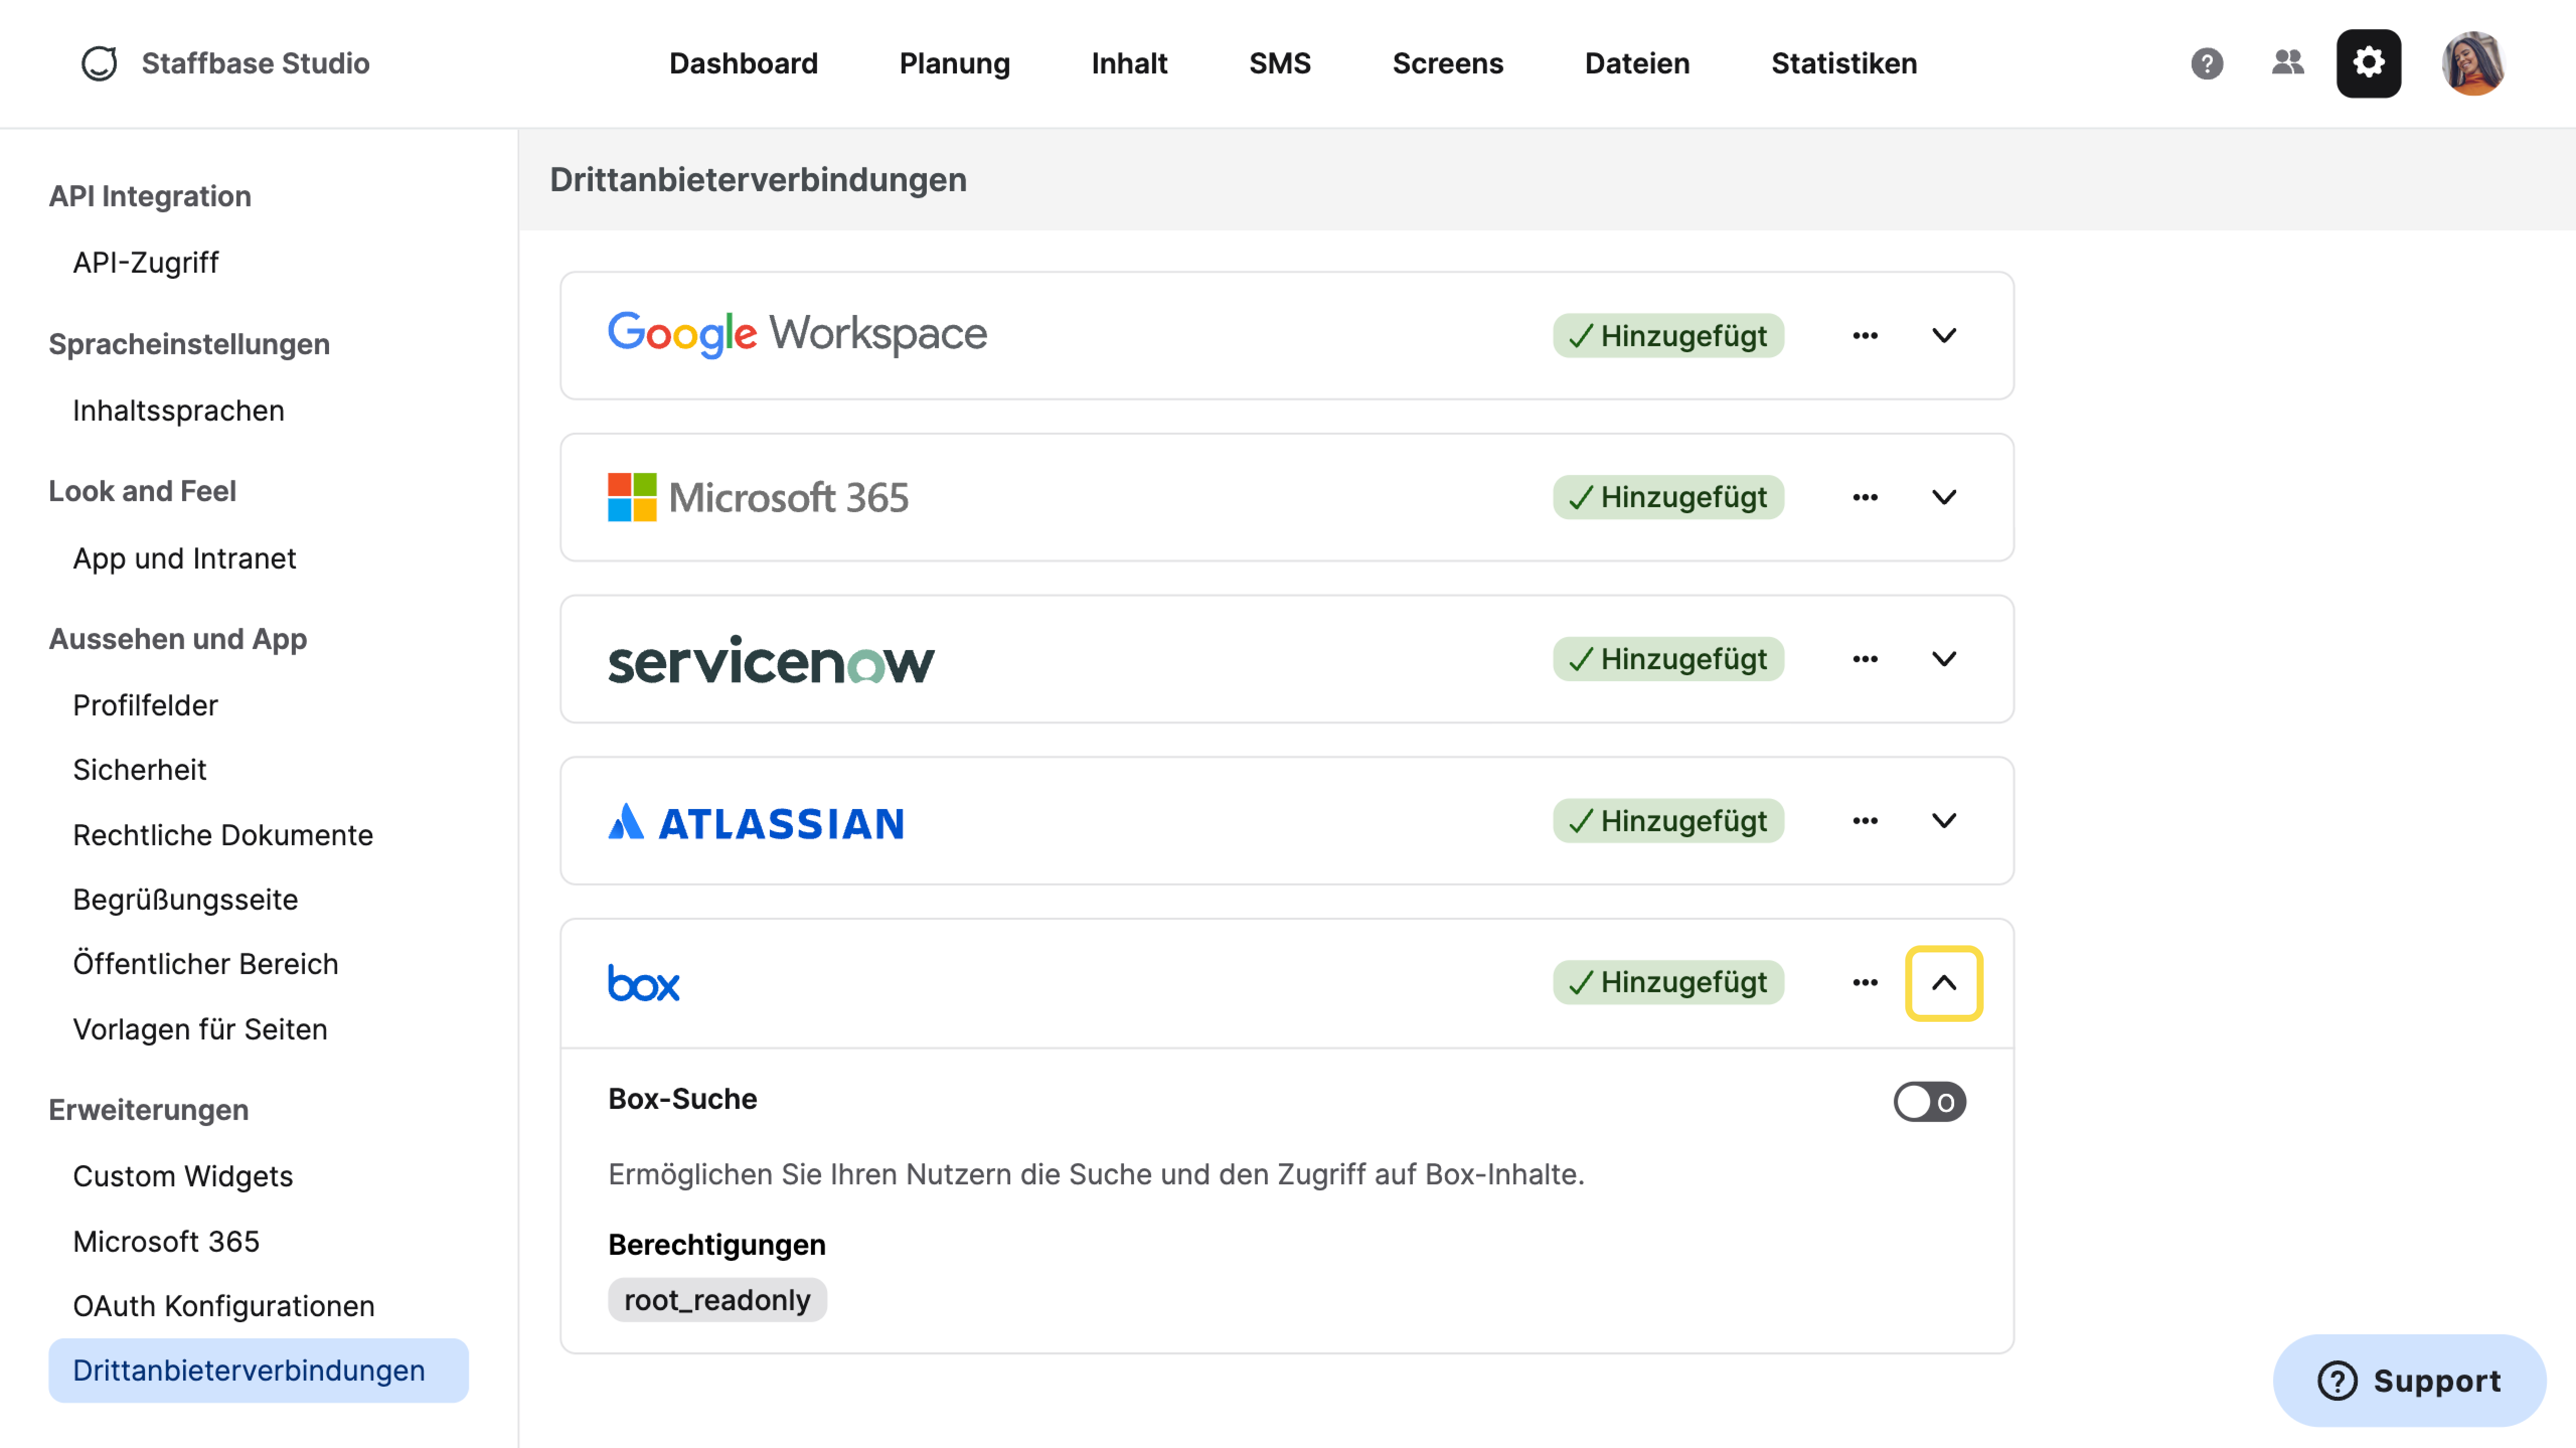Click the root_readonly permission tag
This screenshot has width=2576, height=1448.
717,1300
